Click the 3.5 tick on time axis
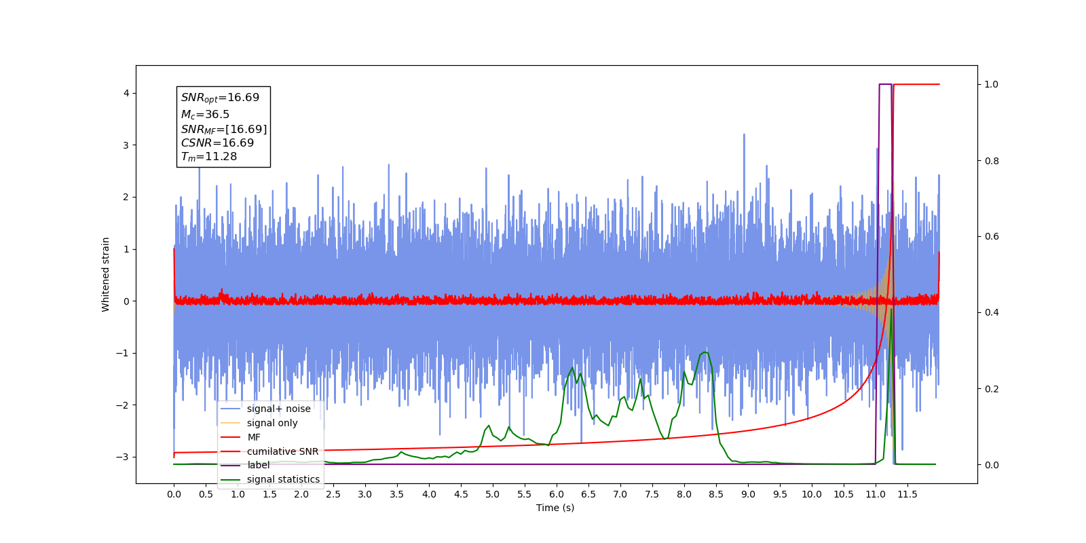The image size is (1086, 543). 397,494
